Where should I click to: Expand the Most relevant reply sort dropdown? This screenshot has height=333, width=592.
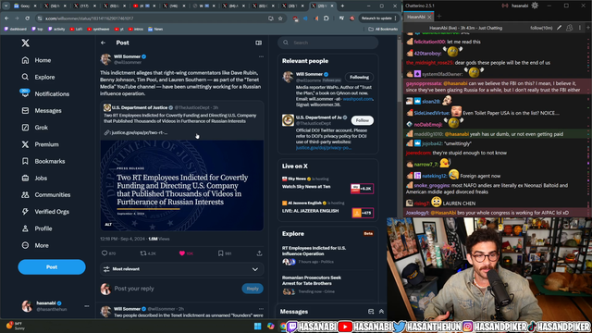[x=181, y=269]
